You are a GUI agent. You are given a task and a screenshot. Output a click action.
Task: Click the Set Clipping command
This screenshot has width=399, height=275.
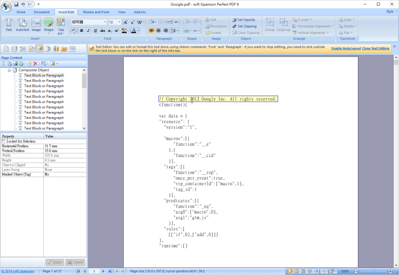point(244,26)
